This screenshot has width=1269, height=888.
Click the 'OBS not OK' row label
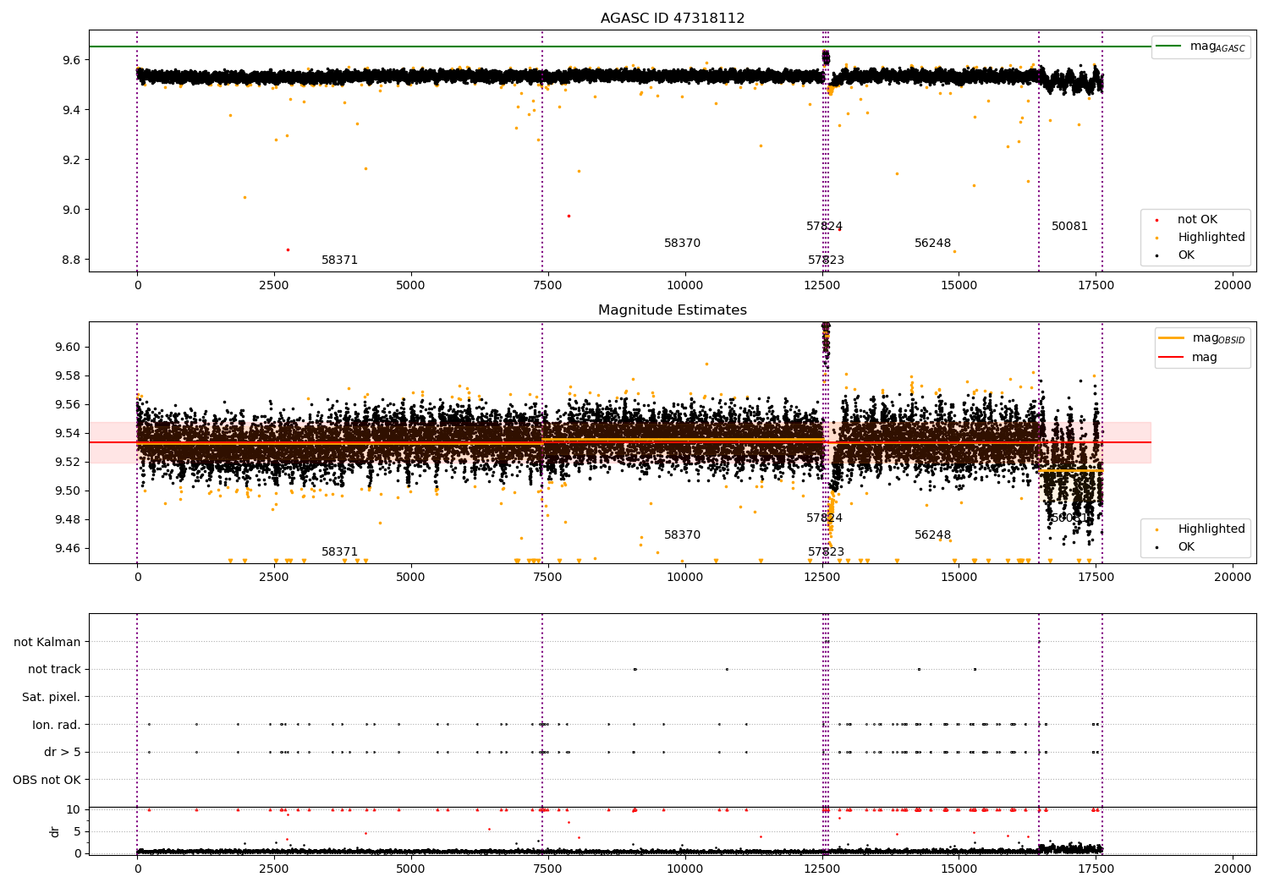(47, 780)
